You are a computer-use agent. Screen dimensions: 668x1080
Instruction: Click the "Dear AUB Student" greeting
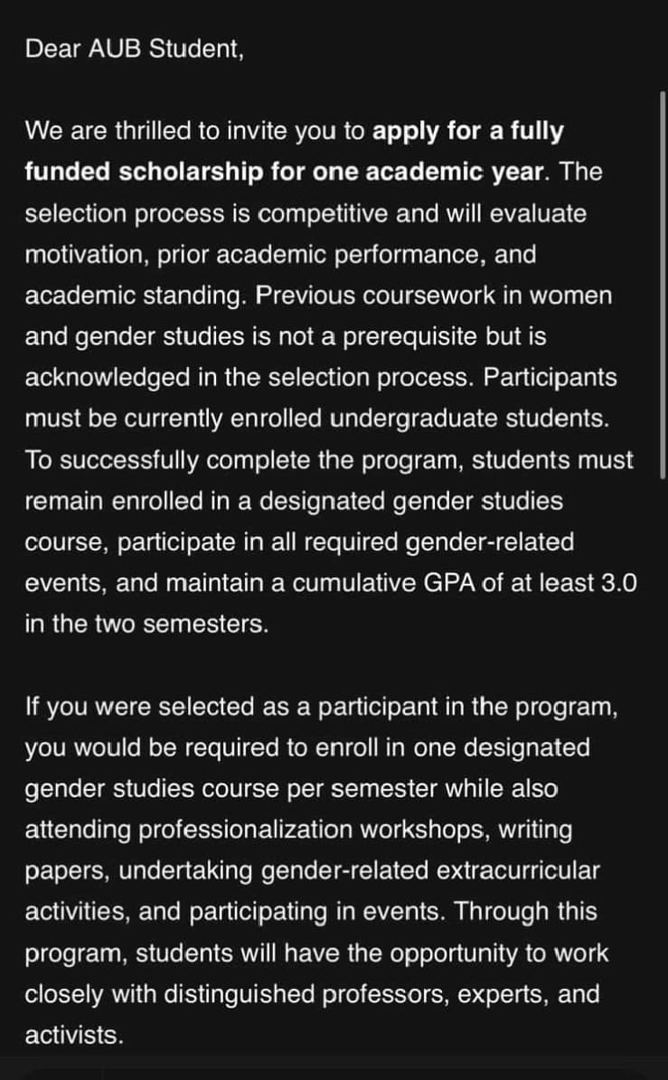tap(135, 49)
